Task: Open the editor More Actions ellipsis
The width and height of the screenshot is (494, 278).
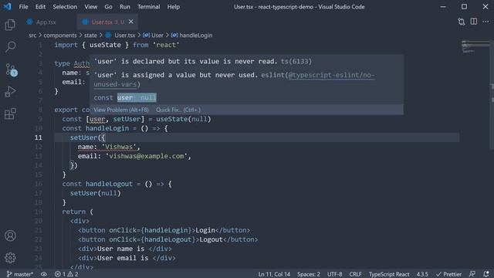Action: click(486, 22)
